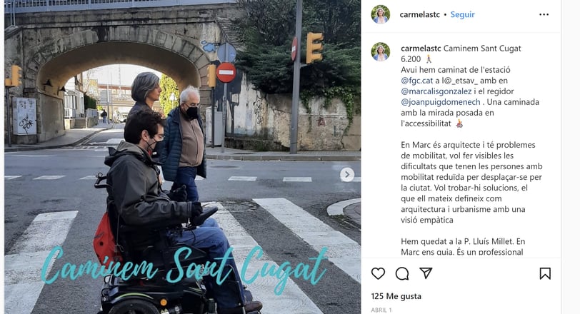Open carmelastc username in caption

[x=421, y=49]
